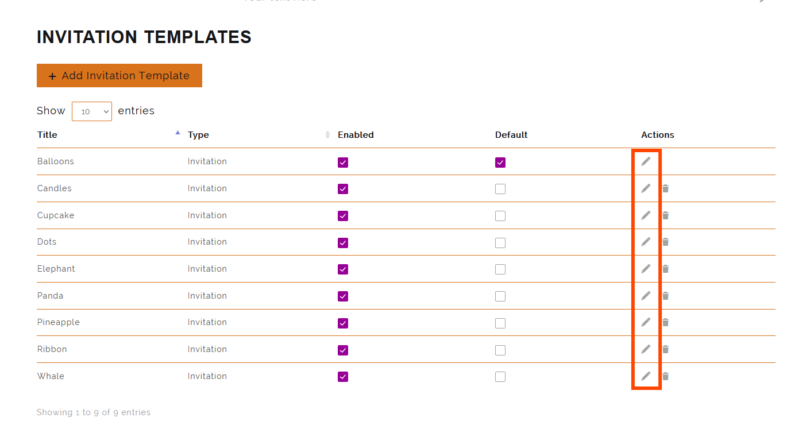Toggle Enabled checkbox for Ribbon
787x429 pixels.
[343, 350]
